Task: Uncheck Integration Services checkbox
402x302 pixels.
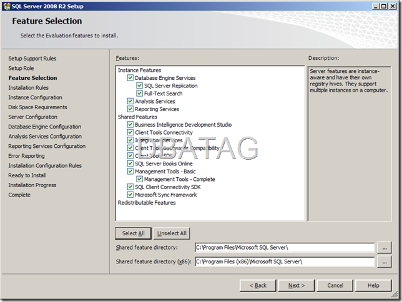Action: coord(130,140)
